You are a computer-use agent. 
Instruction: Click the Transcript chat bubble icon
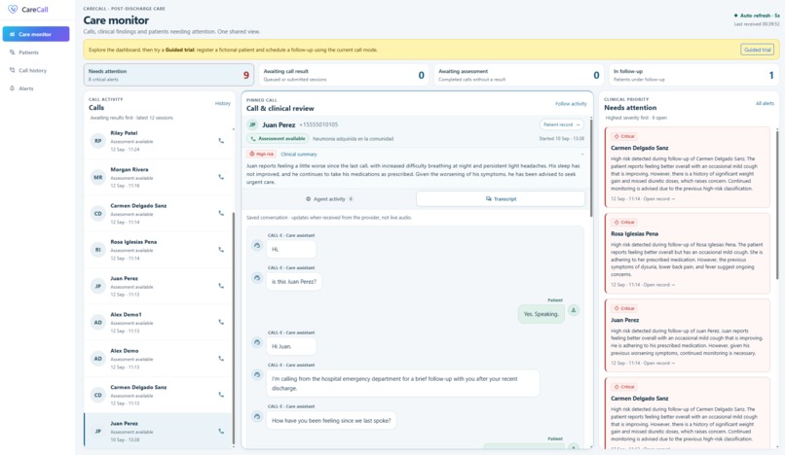[x=489, y=199]
